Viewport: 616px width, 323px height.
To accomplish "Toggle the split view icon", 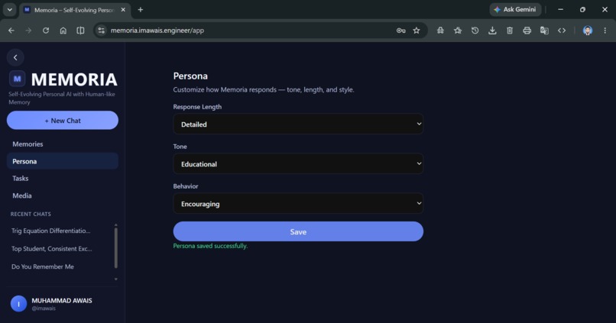I will (x=80, y=31).
